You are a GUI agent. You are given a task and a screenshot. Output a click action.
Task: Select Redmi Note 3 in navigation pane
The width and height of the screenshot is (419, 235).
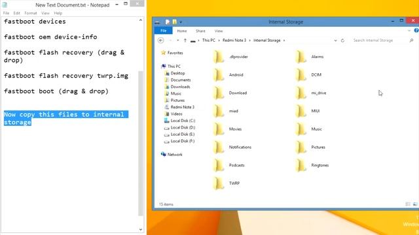pyautogui.click(x=179, y=107)
